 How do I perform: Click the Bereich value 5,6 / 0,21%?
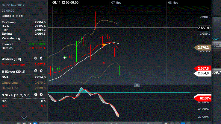pyautogui.click(x=37, y=48)
